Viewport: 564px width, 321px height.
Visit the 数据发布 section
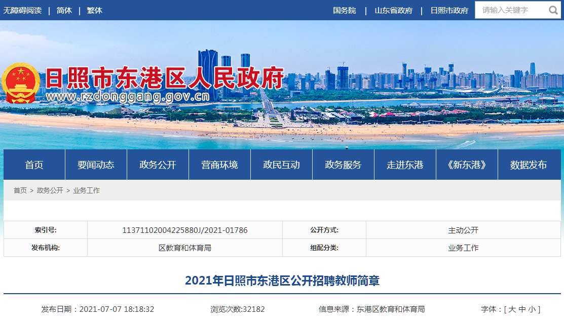click(528, 164)
